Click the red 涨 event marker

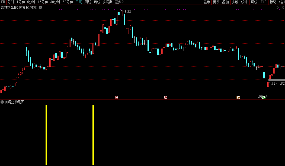click(117, 97)
